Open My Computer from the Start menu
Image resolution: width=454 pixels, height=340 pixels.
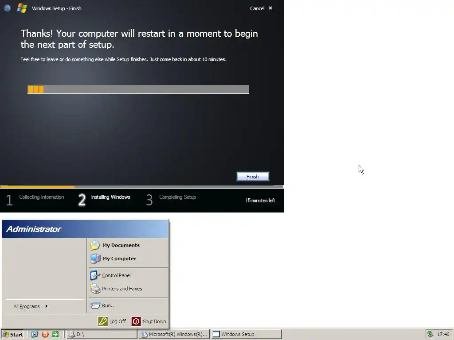click(127, 259)
